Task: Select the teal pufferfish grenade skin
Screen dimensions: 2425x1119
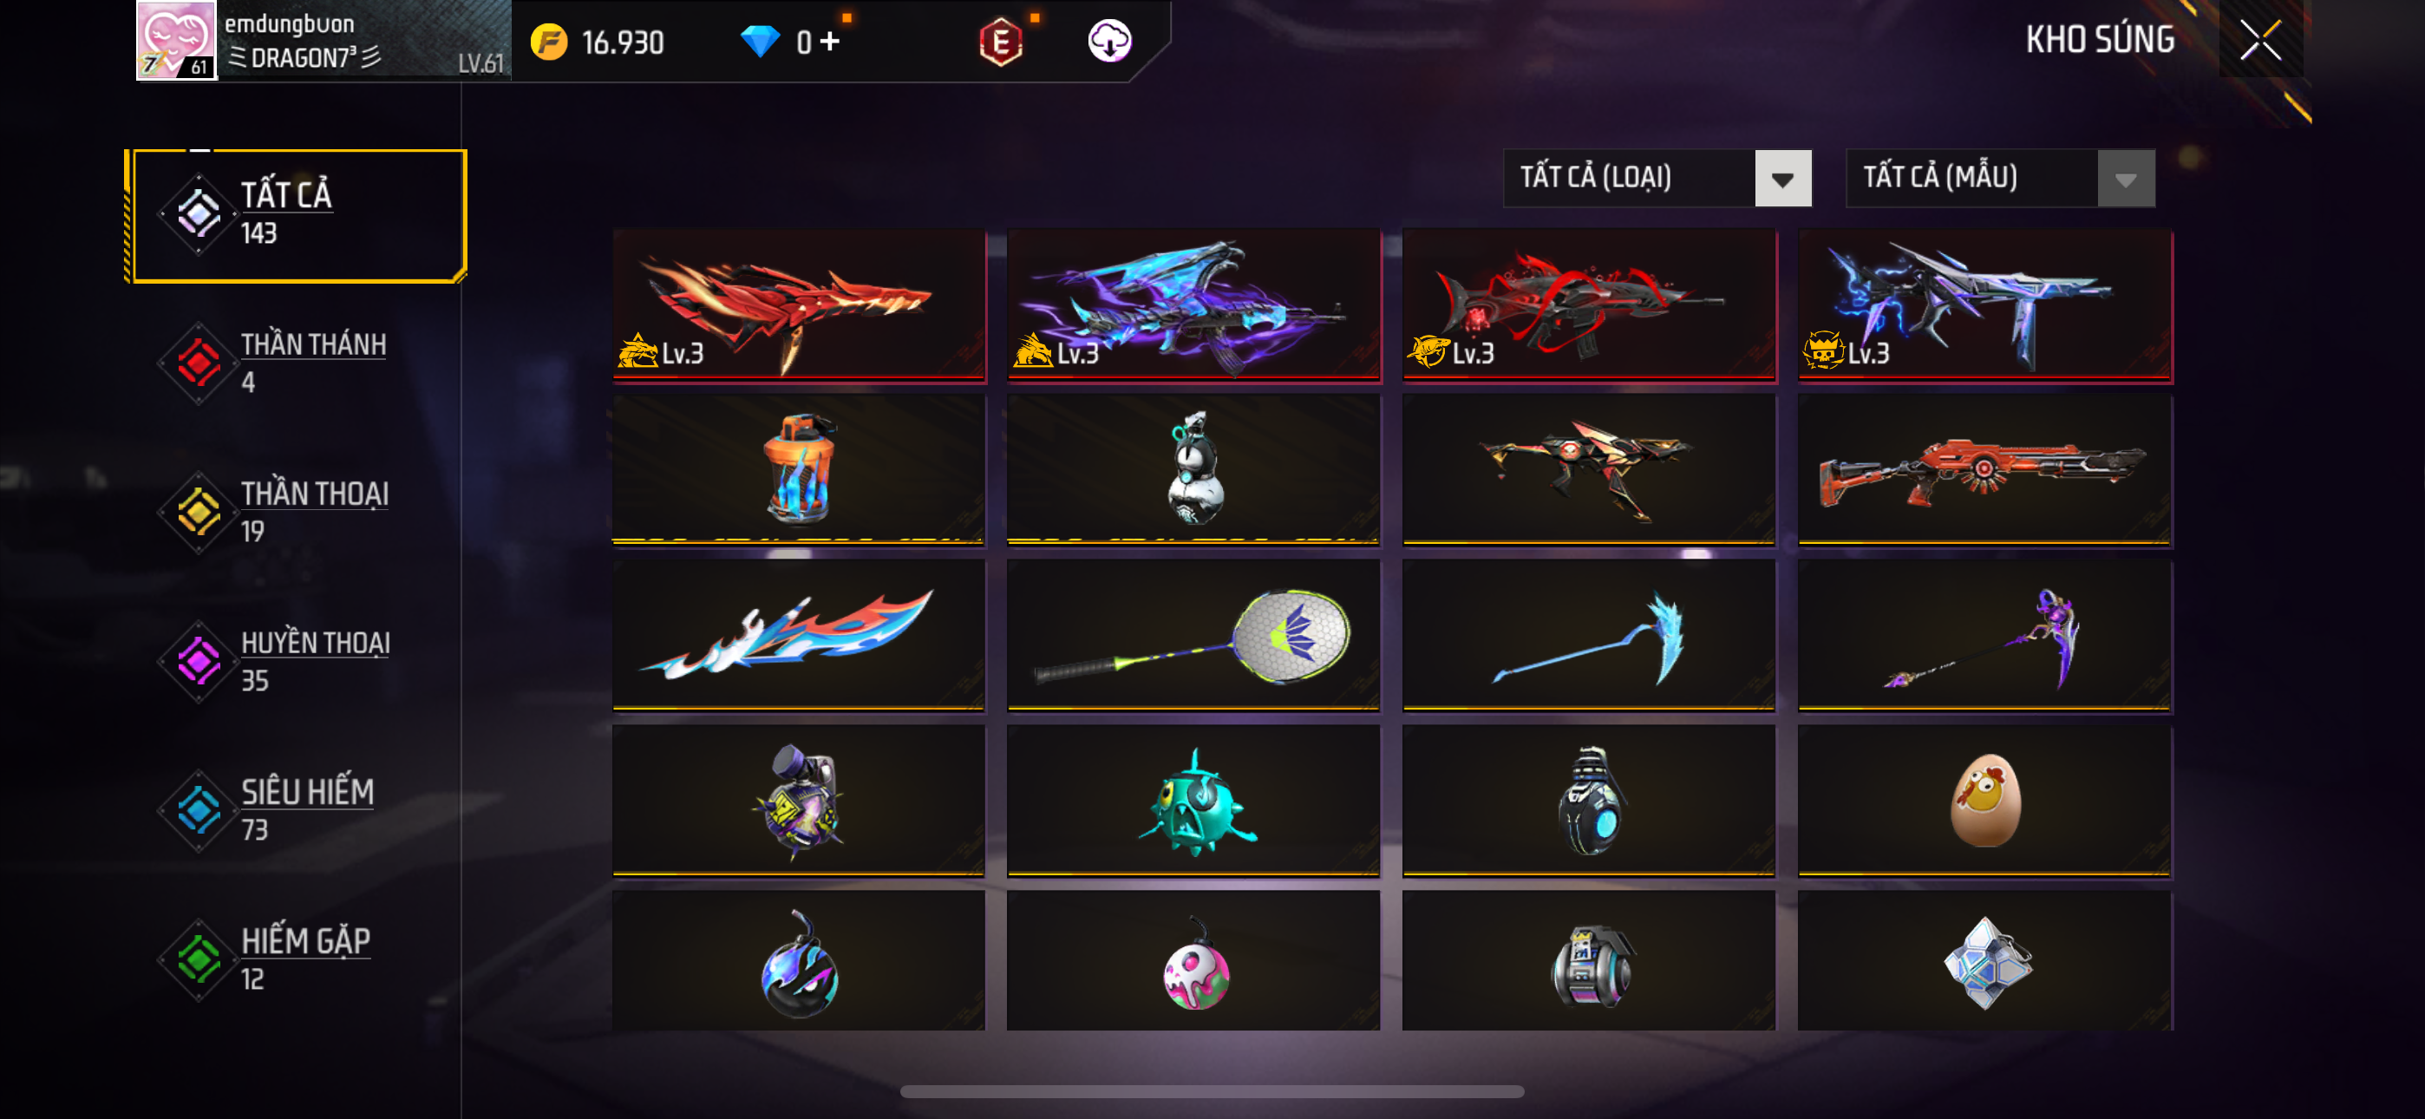Action: click(1193, 800)
